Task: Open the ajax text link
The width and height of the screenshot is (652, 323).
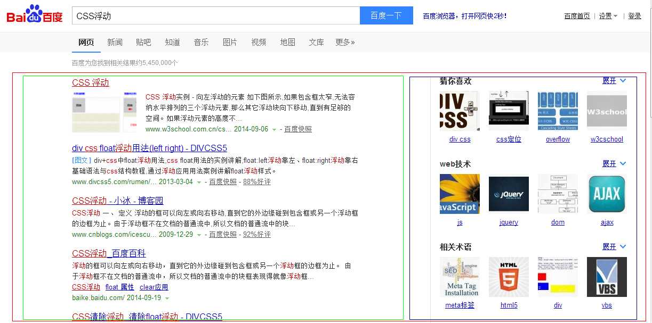Action: coord(607,222)
